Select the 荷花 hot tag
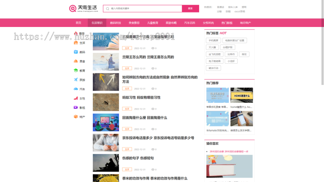Viewport: 324px width, 182px height. (244, 54)
